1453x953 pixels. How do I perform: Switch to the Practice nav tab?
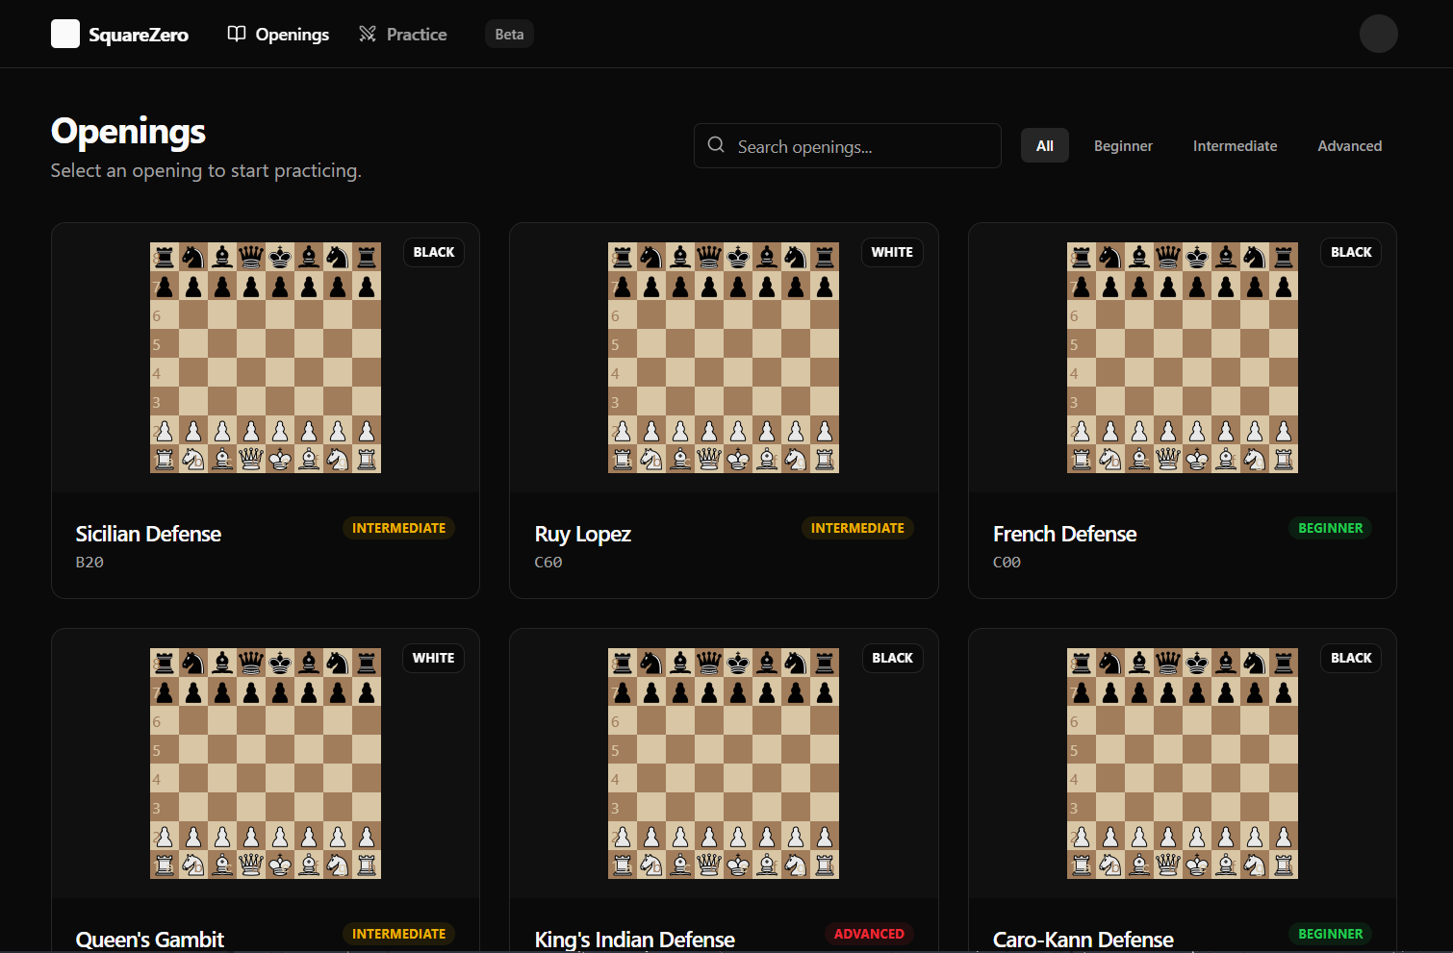403,34
